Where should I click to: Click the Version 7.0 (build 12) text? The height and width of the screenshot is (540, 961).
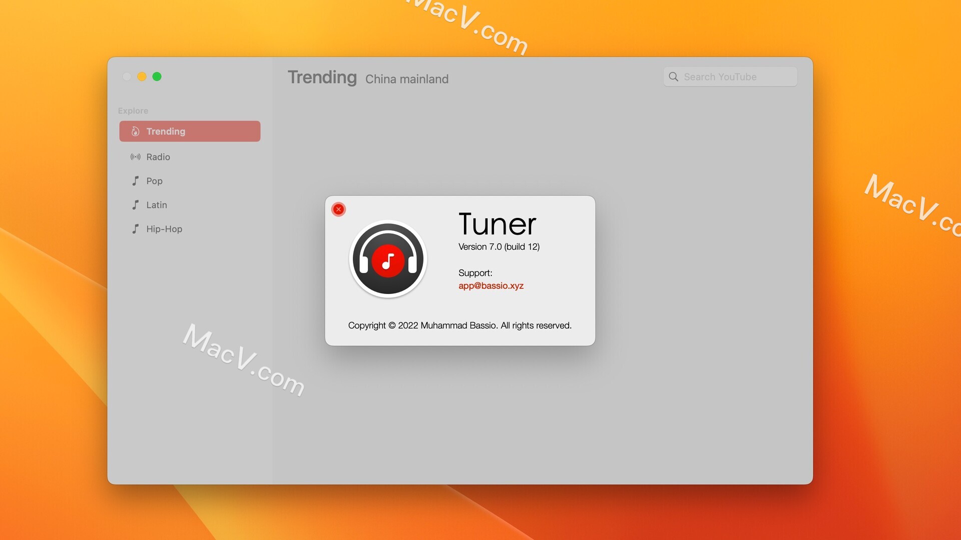tap(499, 246)
